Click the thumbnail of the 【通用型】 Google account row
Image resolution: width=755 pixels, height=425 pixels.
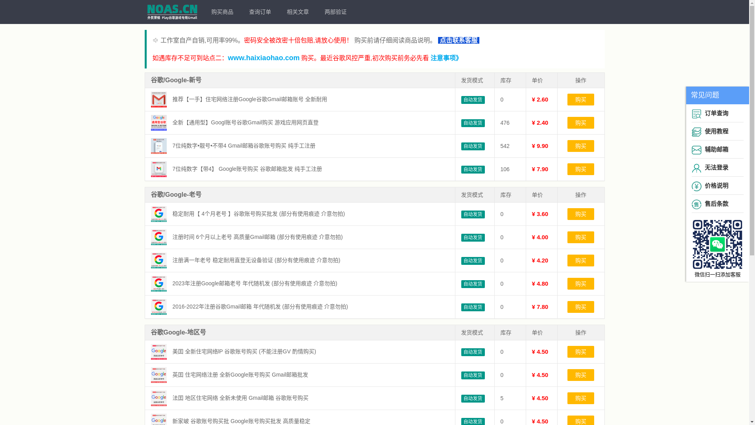[159, 123]
